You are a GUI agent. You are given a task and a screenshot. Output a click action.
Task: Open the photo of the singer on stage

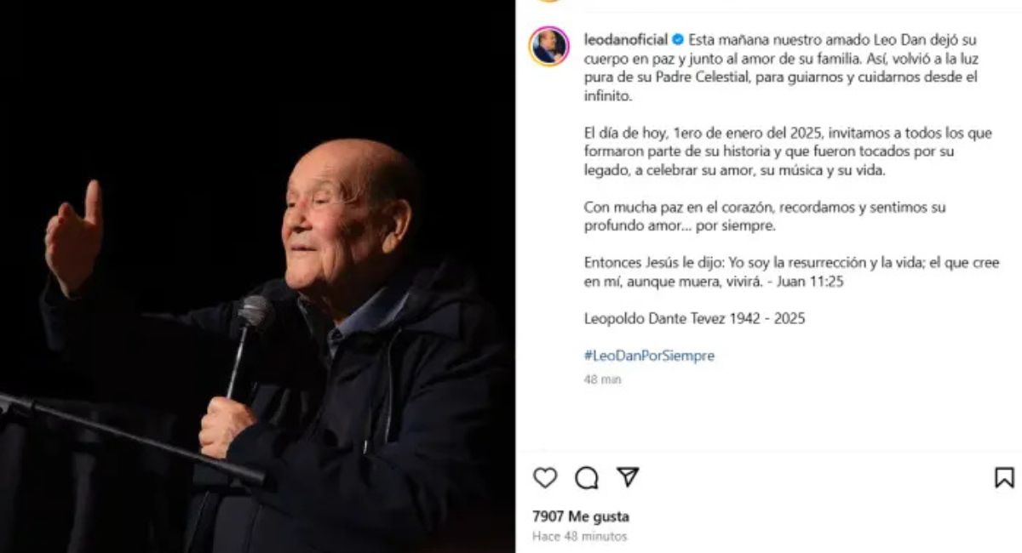coord(257,276)
